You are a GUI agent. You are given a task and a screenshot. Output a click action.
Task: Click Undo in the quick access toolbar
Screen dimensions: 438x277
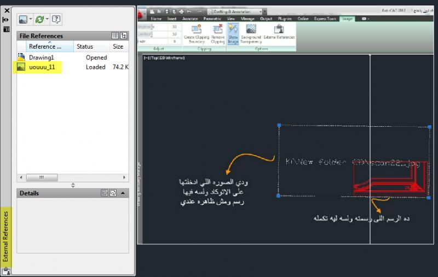click(189, 11)
